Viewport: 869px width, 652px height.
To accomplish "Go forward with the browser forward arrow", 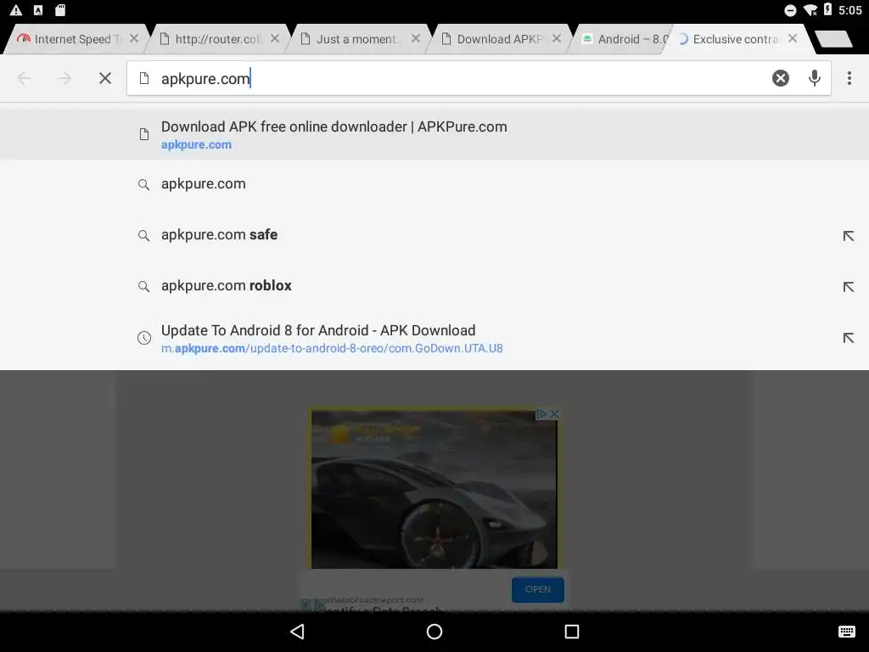I will [64, 78].
